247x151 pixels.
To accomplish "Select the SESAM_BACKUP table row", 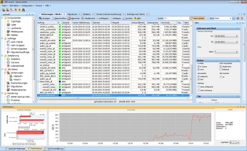I will (113, 35).
